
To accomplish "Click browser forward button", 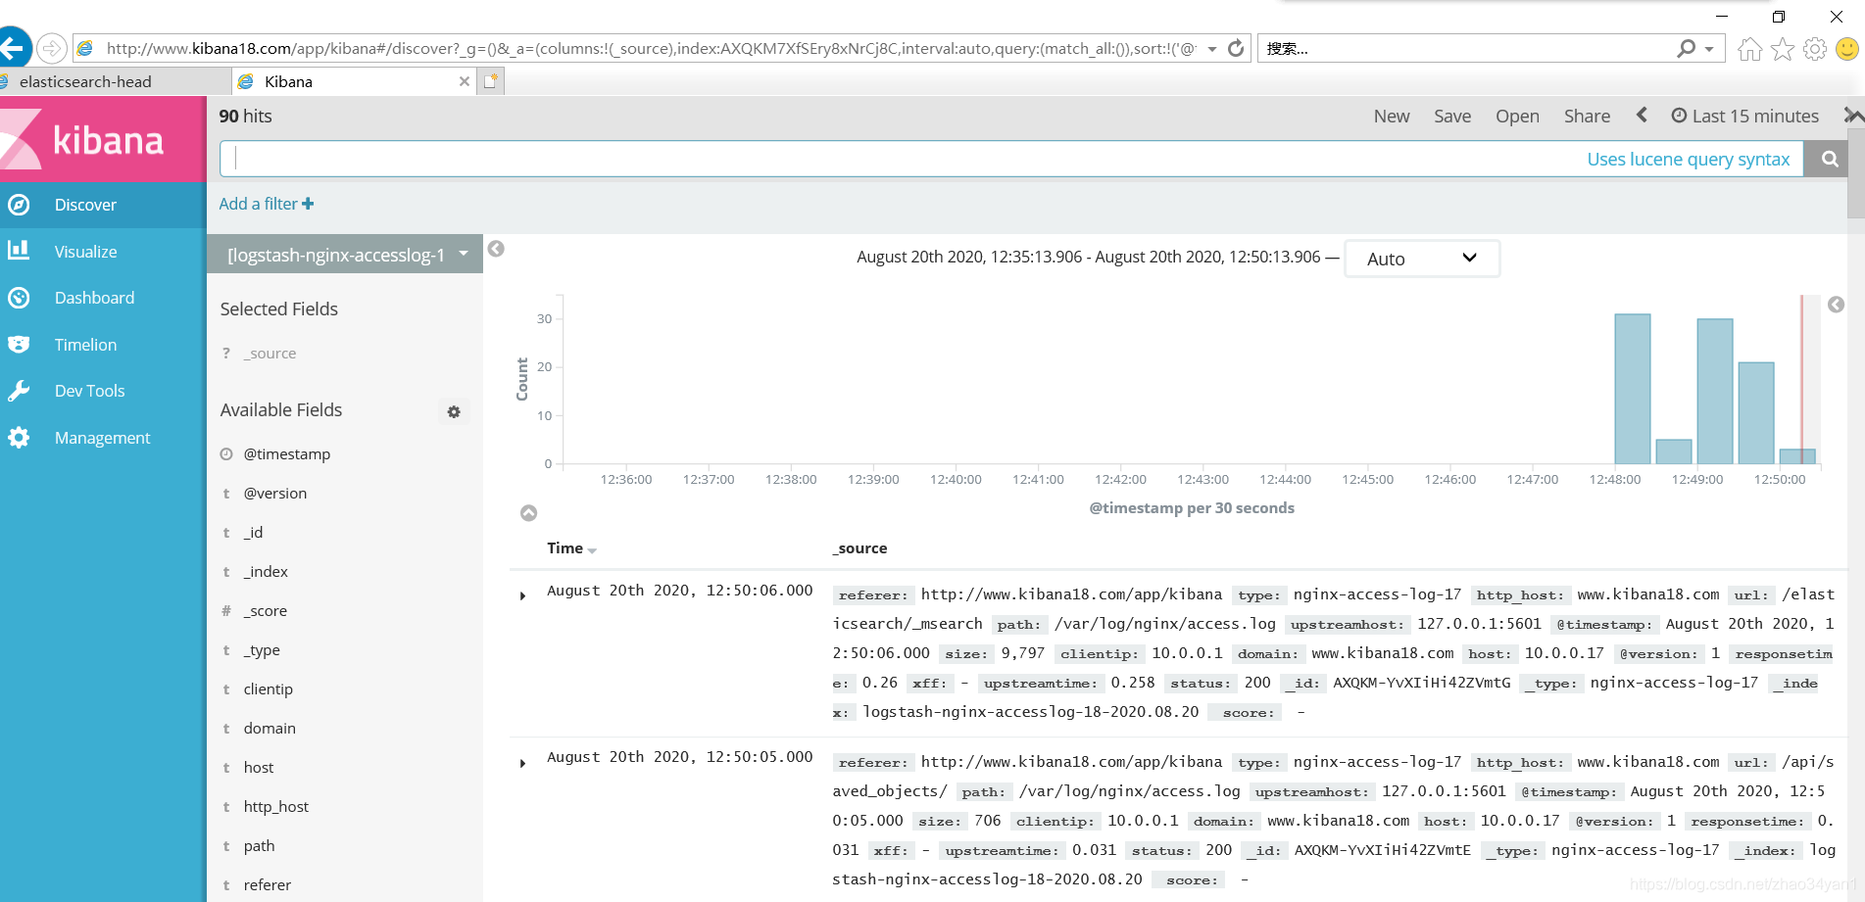I will pos(52,48).
